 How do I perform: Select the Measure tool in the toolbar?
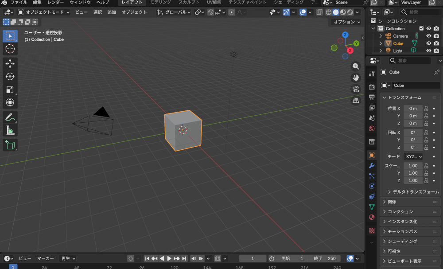coord(10,130)
